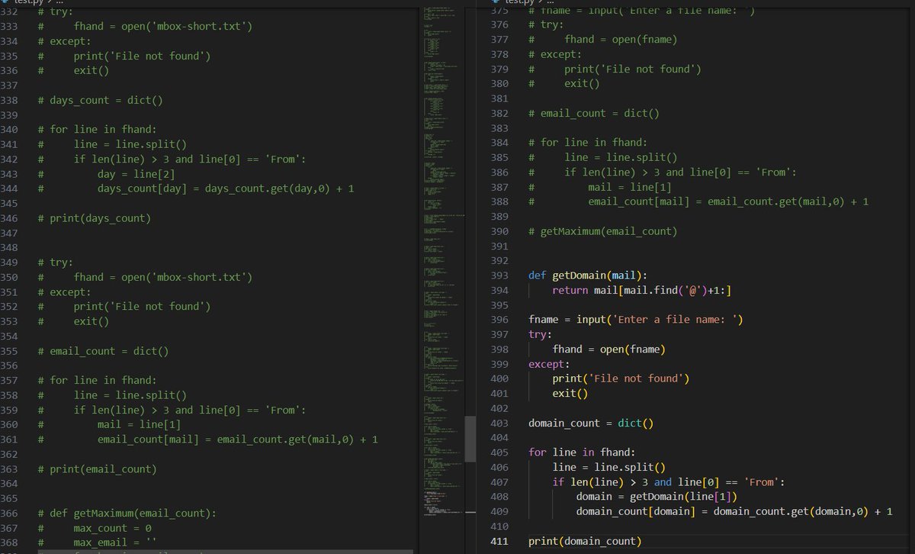This screenshot has height=554, width=915.
Task: Click "return mail[mail.find('@')+1:]" line
Action: point(642,290)
